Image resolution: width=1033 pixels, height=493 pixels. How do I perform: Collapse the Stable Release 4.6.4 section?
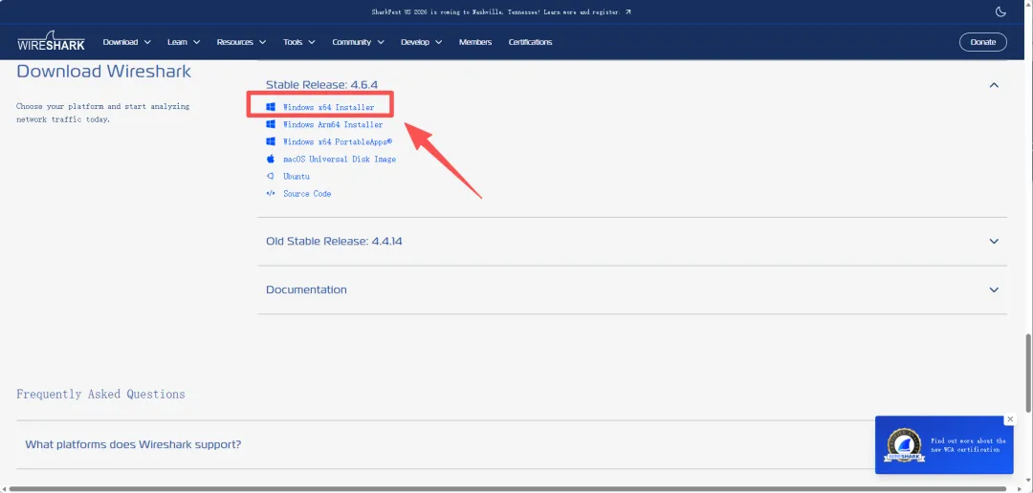coord(994,85)
